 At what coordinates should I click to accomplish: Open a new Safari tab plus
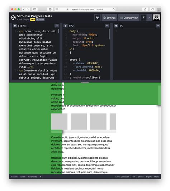coord(159,10)
